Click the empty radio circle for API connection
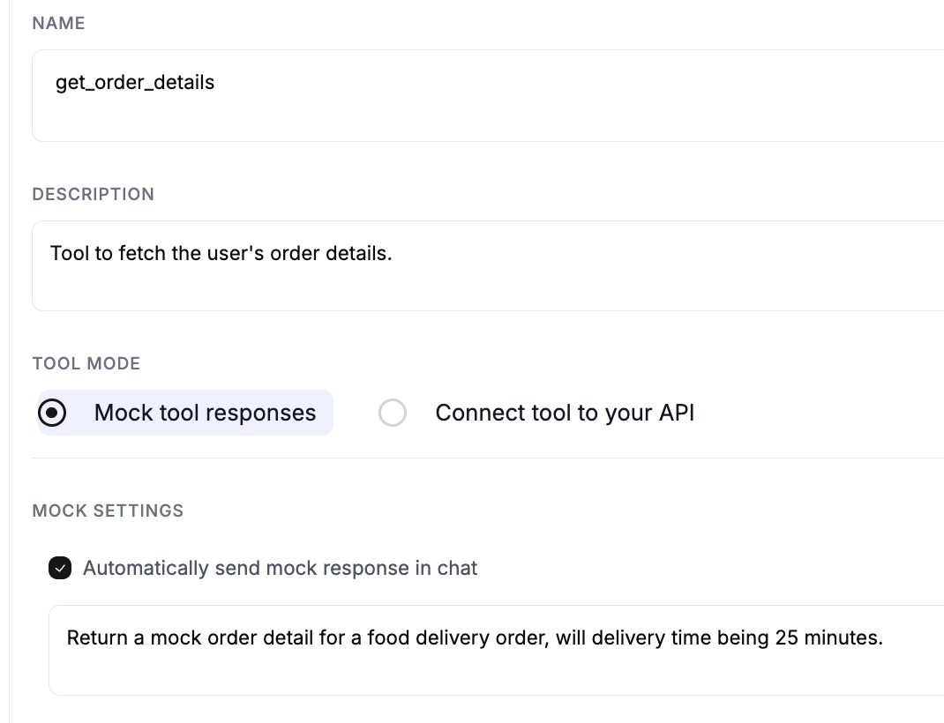Image resolution: width=944 pixels, height=723 pixels. pyautogui.click(x=392, y=413)
